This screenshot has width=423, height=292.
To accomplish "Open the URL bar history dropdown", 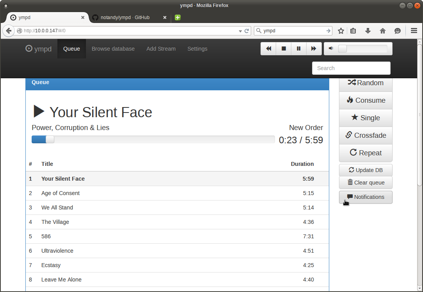I will [x=240, y=30].
